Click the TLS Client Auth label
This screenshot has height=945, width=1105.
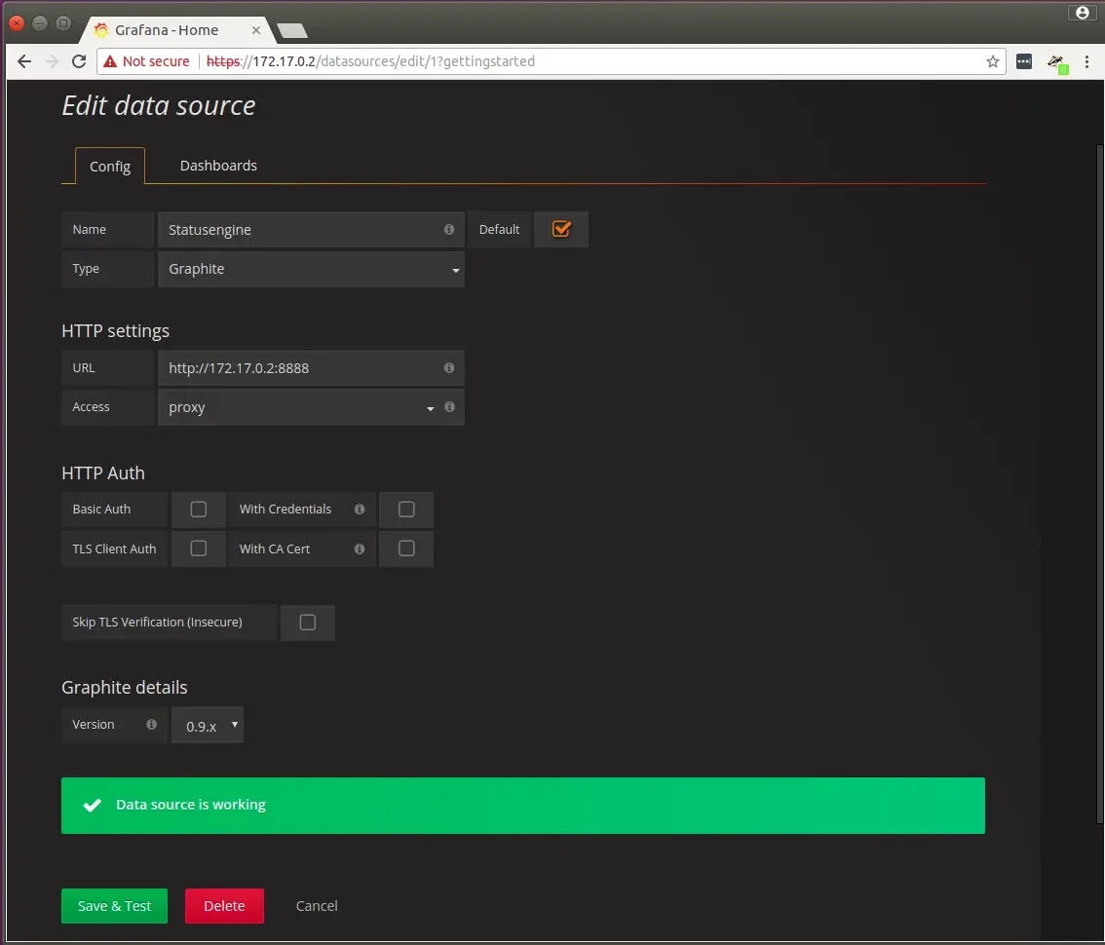click(114, 548)
